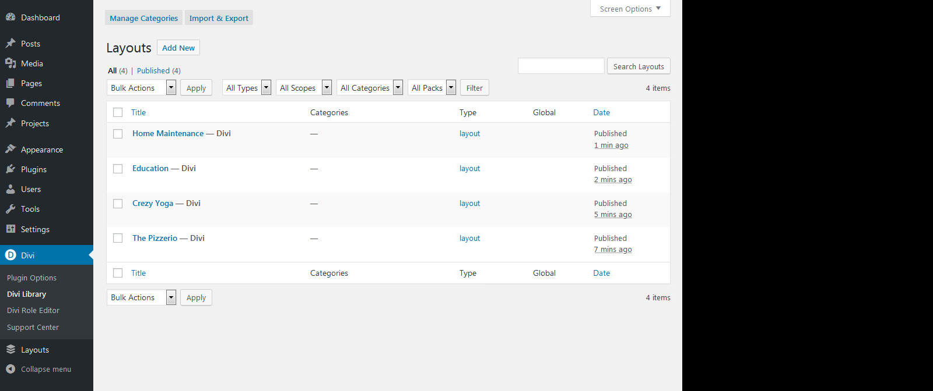Click layout type link for The Pizzerio

click(x=469, y=238)
